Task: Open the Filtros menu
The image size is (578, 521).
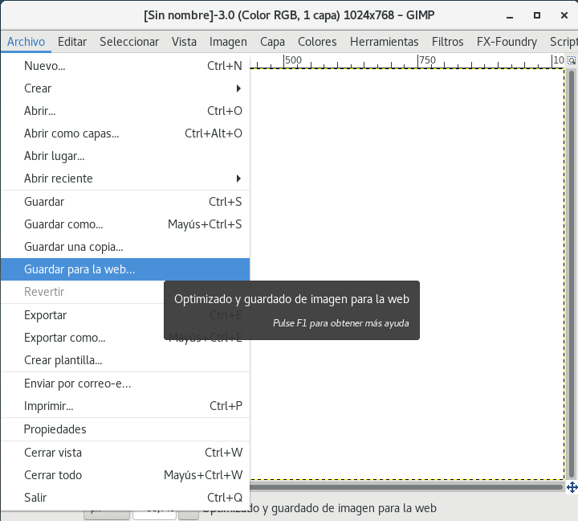Action: pos(447,42)
